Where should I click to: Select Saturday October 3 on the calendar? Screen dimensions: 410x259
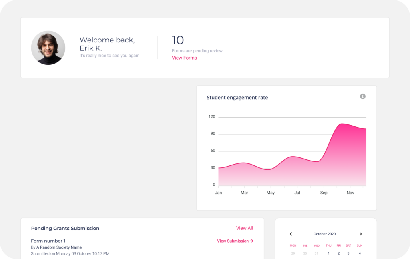pyautogui.click(x=348, y=253)
